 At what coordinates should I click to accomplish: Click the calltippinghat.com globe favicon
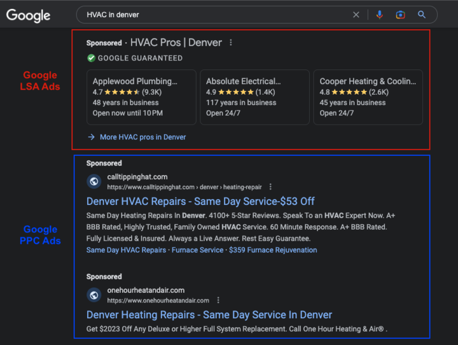[94, 181]
